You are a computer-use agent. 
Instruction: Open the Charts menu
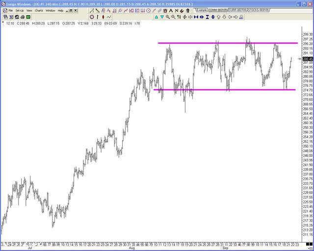click(x=39, y=11)
